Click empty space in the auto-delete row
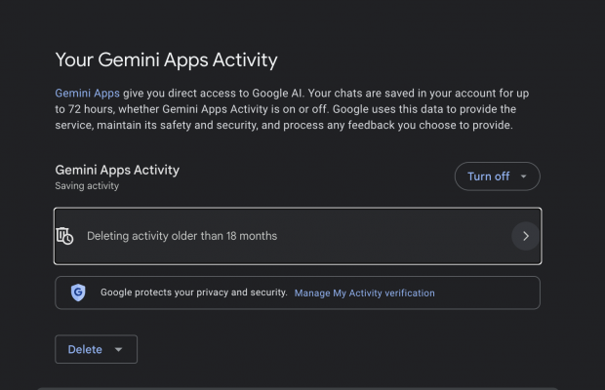 click(x=390, y=236)
